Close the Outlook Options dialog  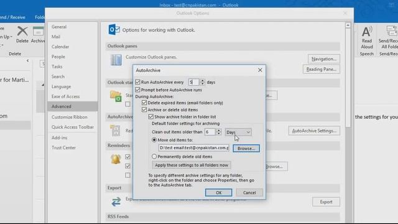coord(345,13)
